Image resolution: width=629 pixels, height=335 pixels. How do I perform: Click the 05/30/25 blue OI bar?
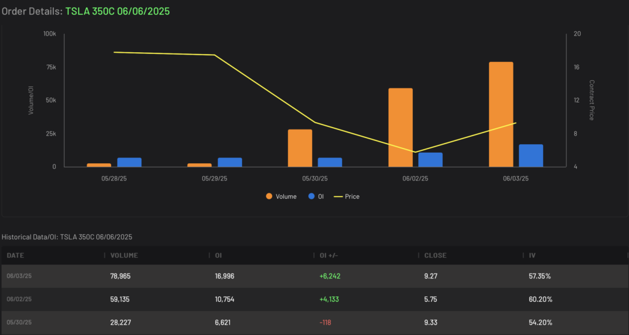coord(330,163)
